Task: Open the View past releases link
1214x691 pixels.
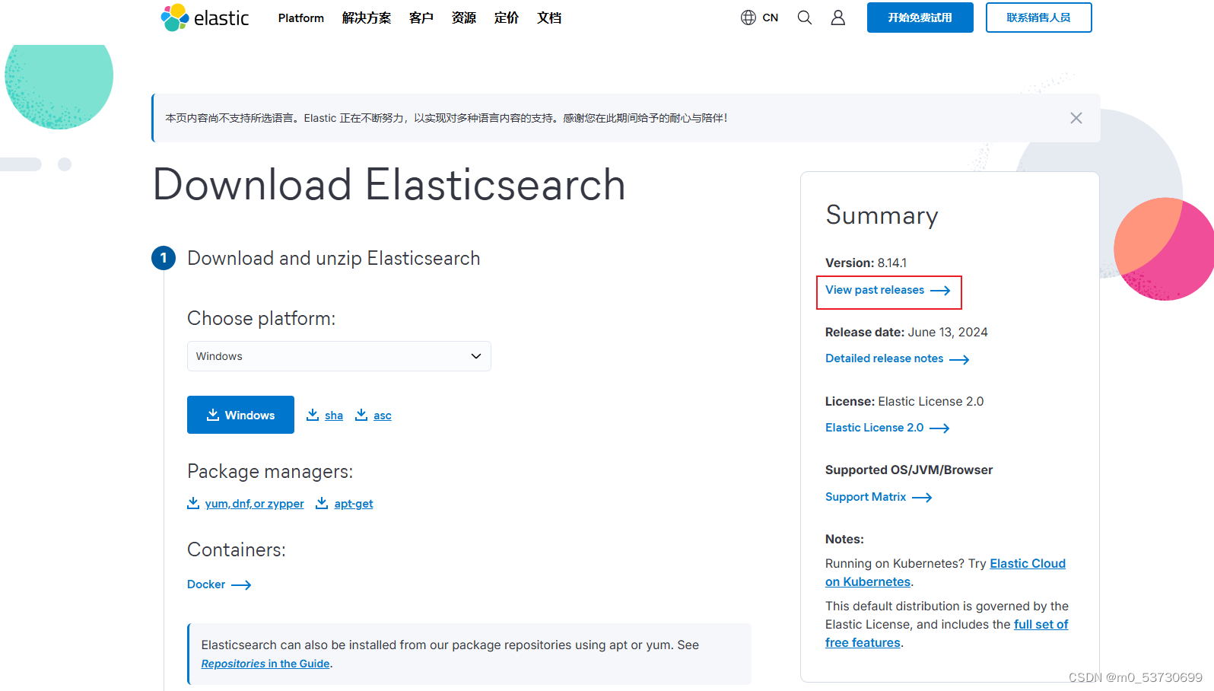Action: (x=888, y=290)
